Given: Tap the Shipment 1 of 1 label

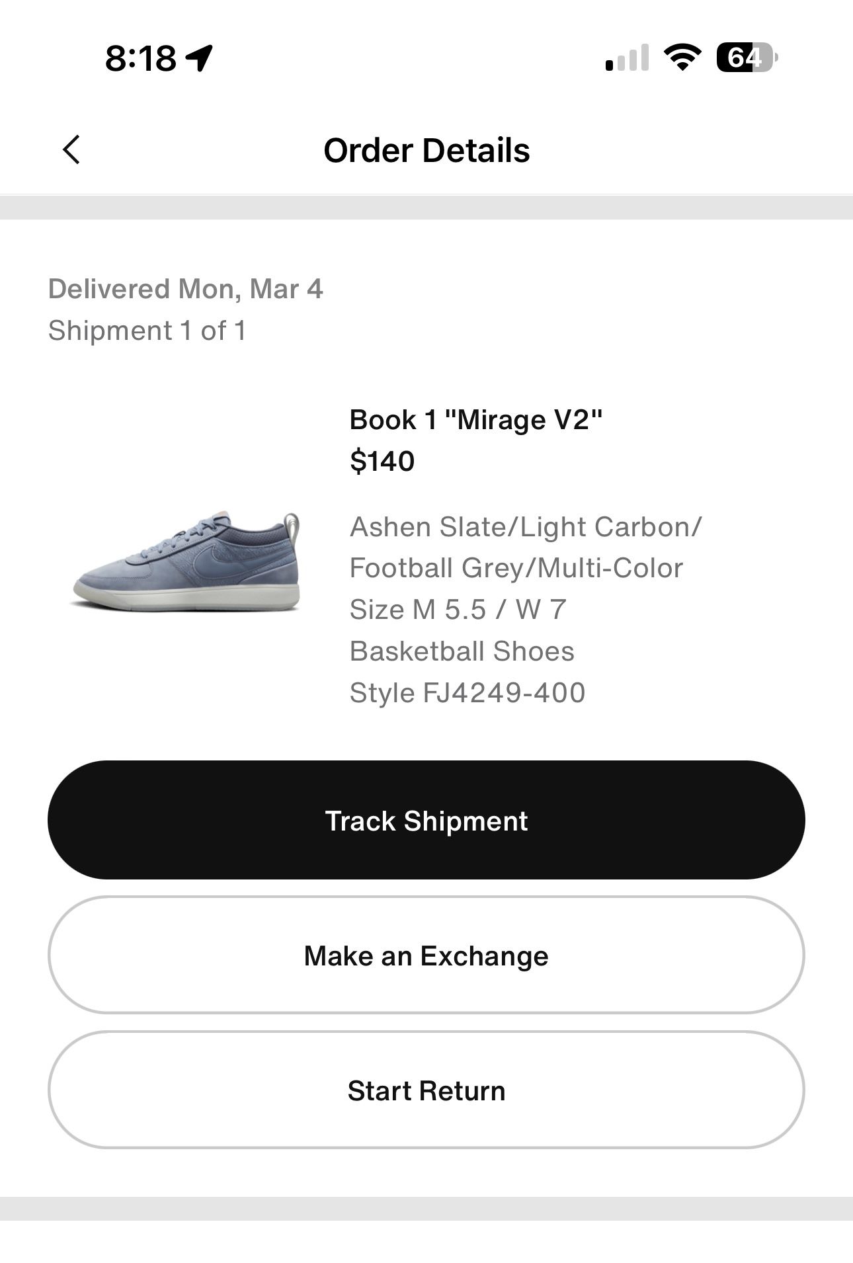Looking at the screenshot, I should click(x=147, y=331).
